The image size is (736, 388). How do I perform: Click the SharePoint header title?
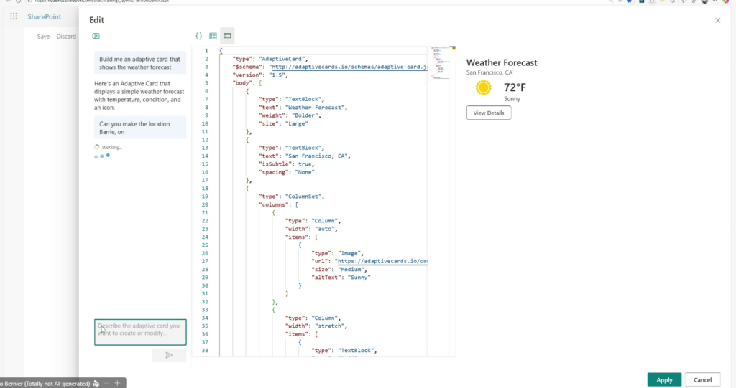[x=45, y=16]
